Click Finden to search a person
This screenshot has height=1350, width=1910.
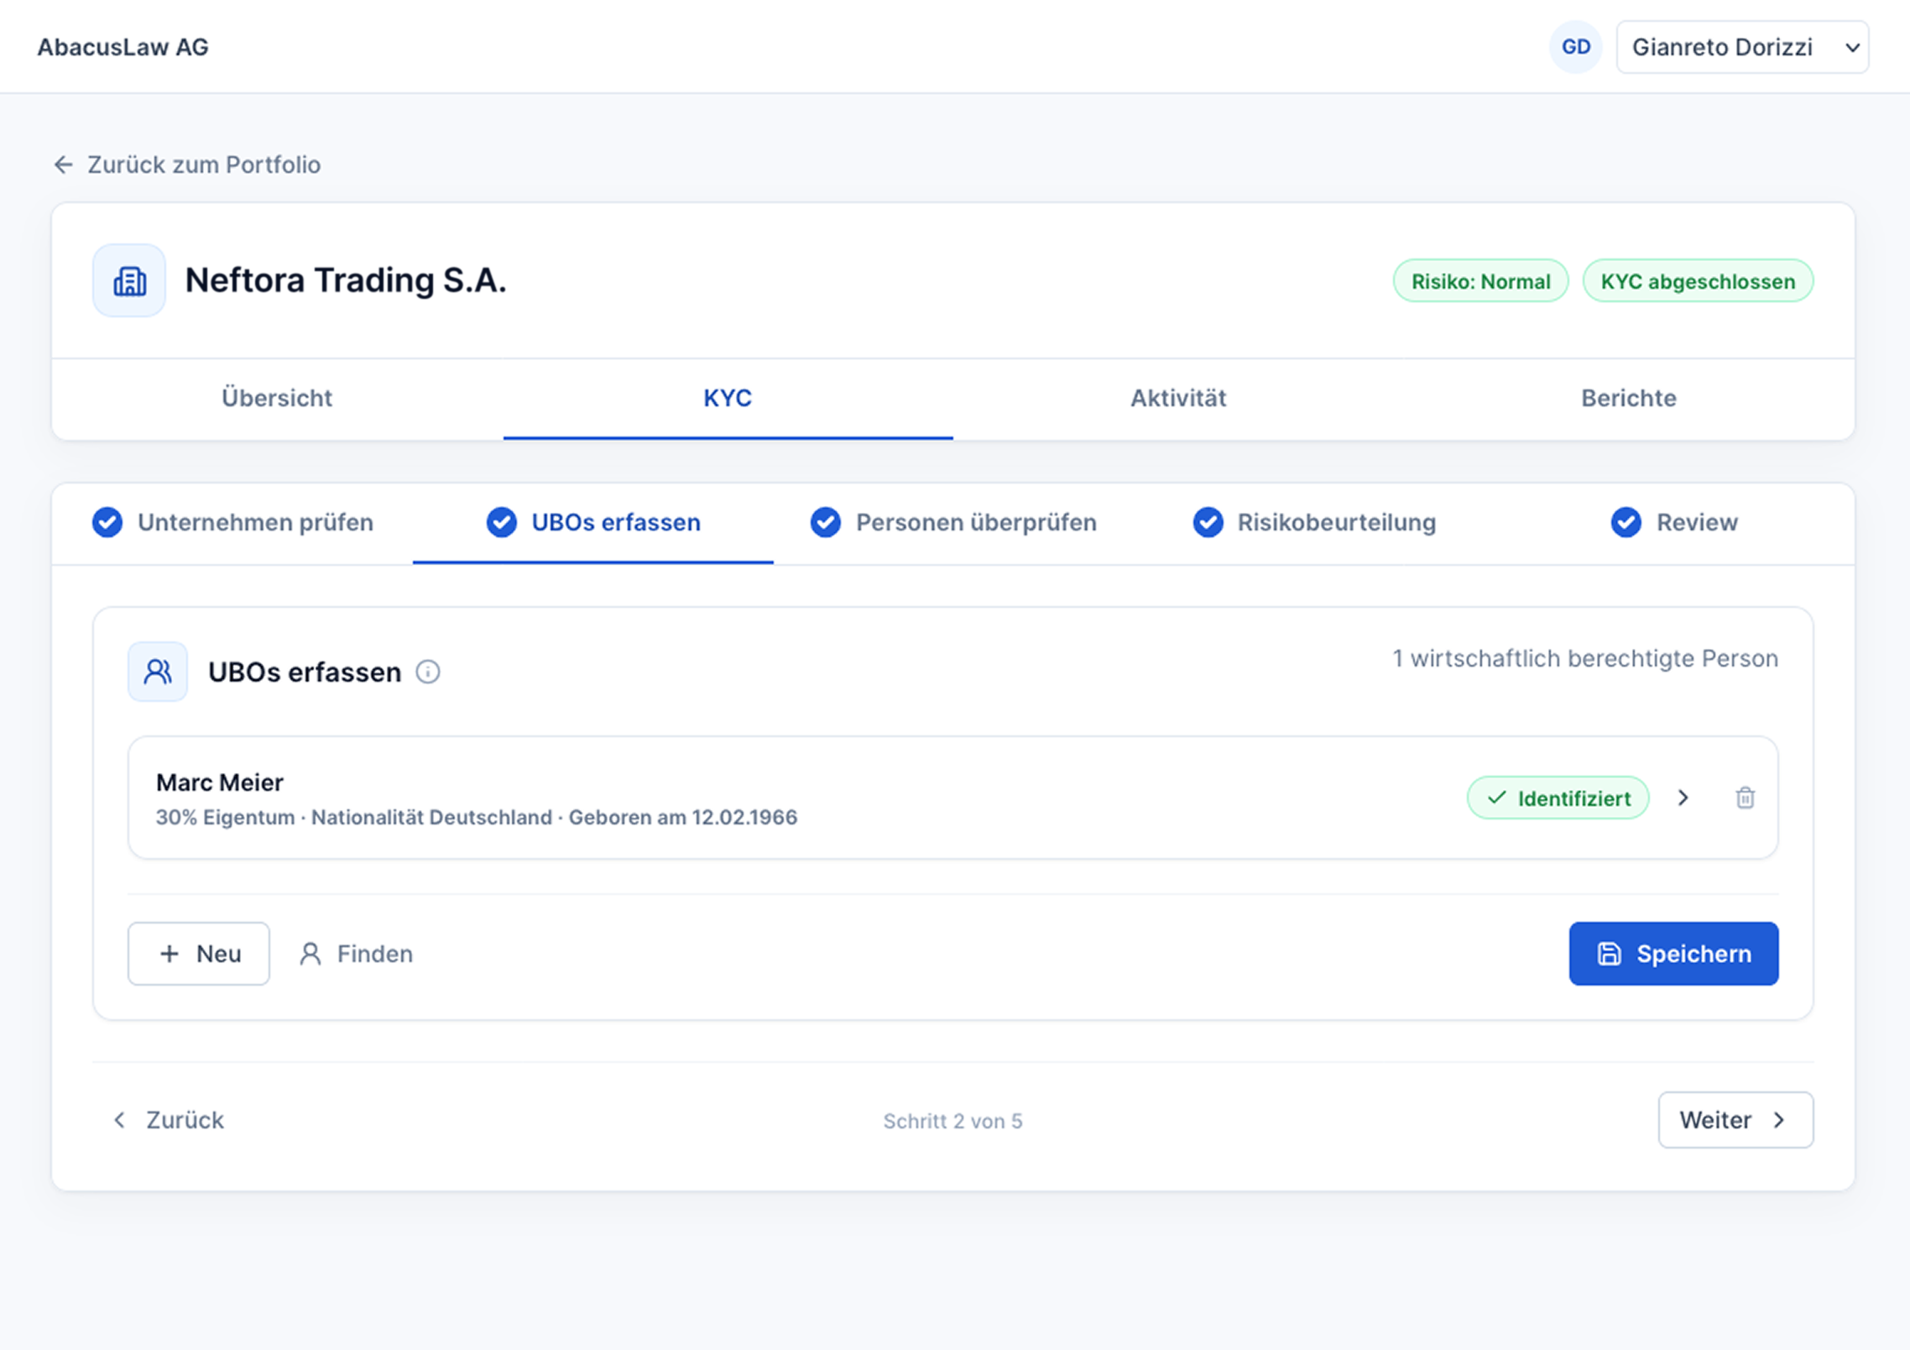coord(357,954)
